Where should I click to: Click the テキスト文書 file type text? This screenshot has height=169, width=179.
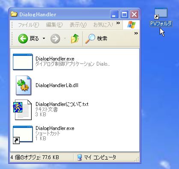click(47, 109)
